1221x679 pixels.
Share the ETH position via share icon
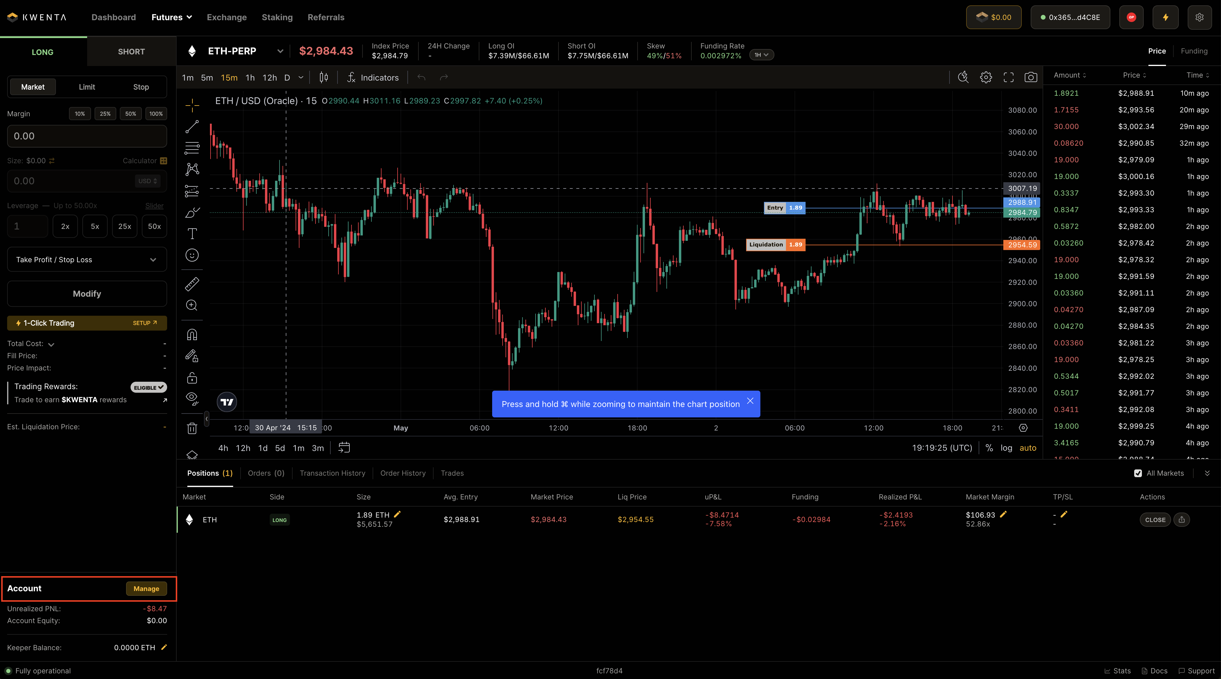coord(1182,520)
